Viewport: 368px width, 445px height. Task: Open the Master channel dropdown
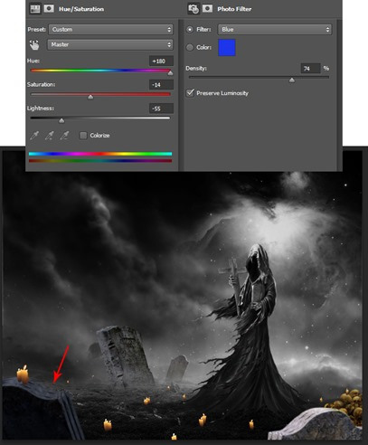coord(110,44)
